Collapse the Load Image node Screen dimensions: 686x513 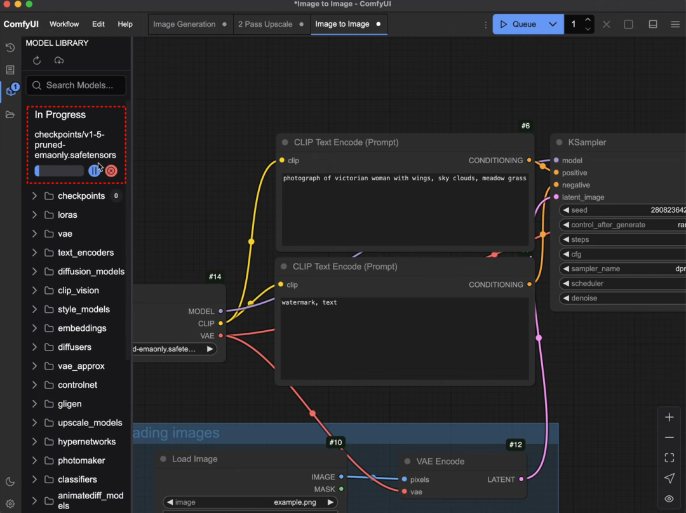click(163, 459)
